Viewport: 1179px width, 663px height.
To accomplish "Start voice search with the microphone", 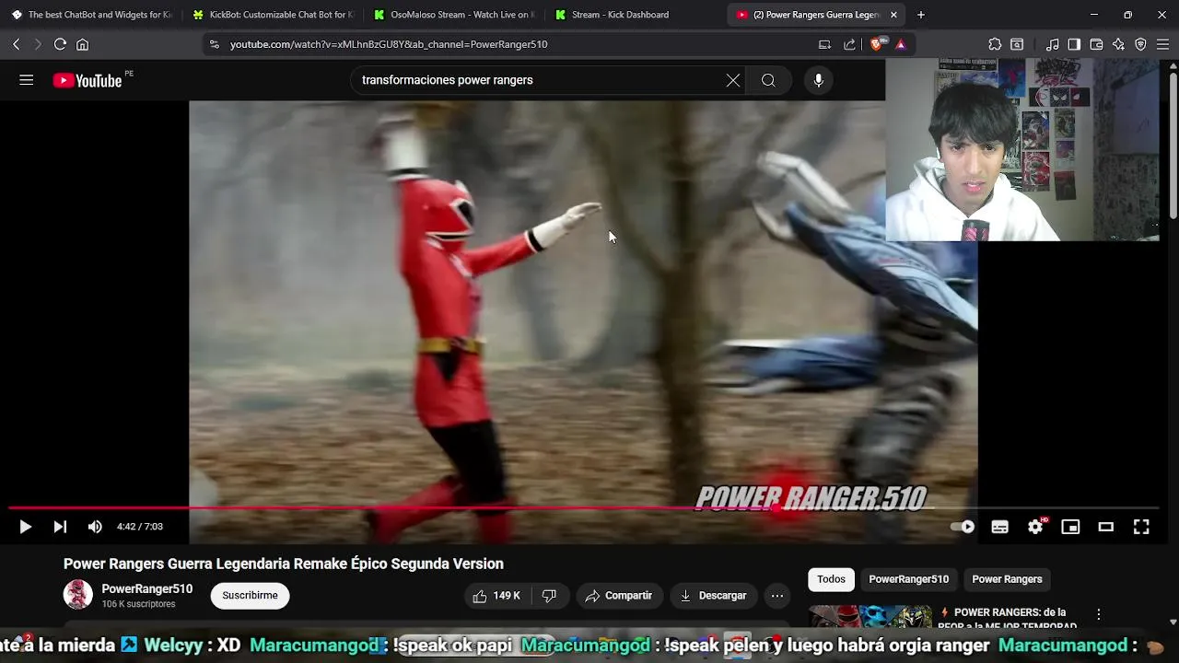I will (818, 80).
